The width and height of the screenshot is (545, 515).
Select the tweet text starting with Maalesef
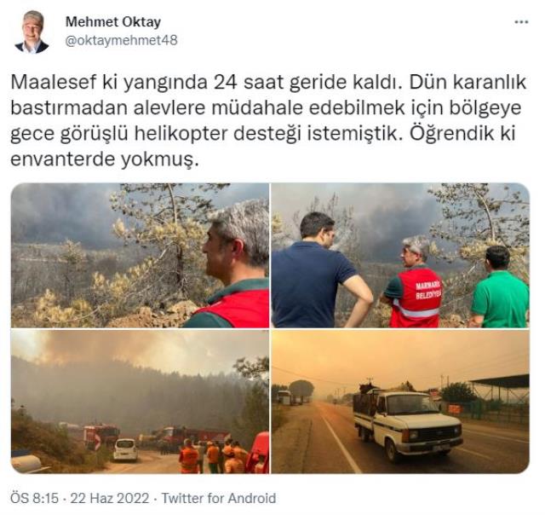pyautogui.click(x=268, y=121)
